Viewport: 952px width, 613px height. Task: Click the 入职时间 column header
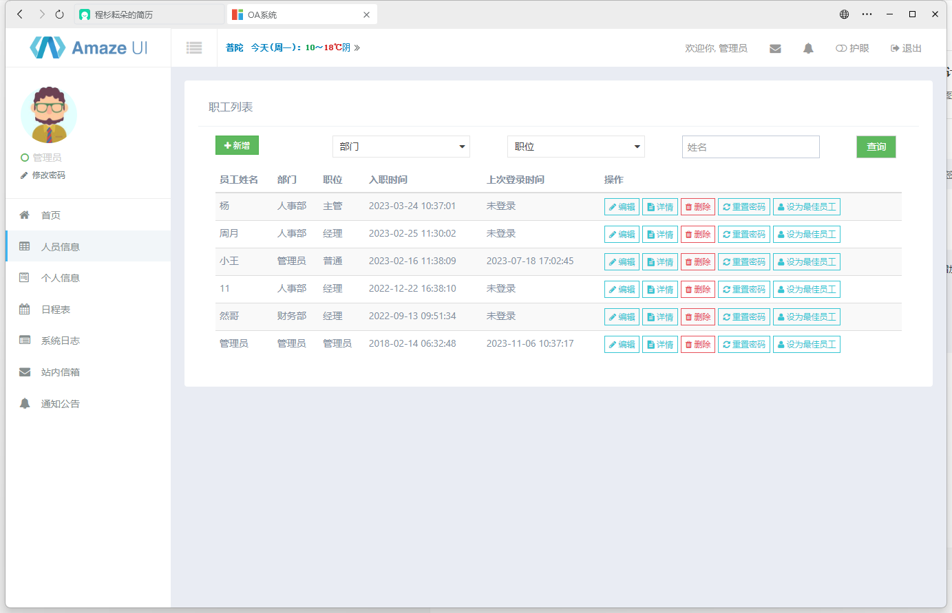click(388, 180)
